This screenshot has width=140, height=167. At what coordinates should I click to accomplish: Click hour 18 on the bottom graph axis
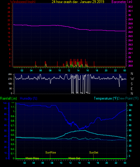pyautogui.click(x=98, y=163)
